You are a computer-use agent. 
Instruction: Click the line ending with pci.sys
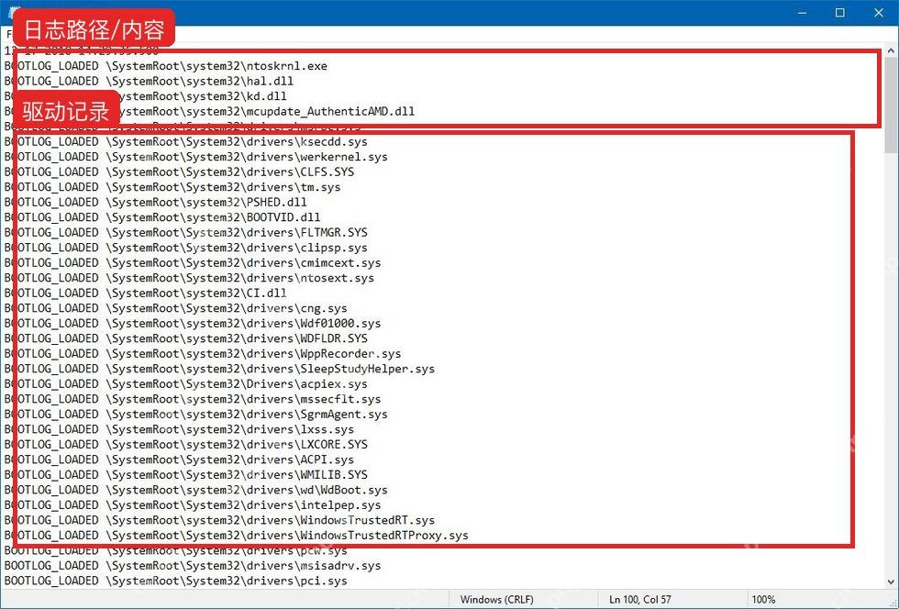(x=175, y=581)
